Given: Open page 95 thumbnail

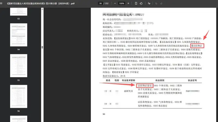Looking at the screenshot, I should [x=19, y=65].
